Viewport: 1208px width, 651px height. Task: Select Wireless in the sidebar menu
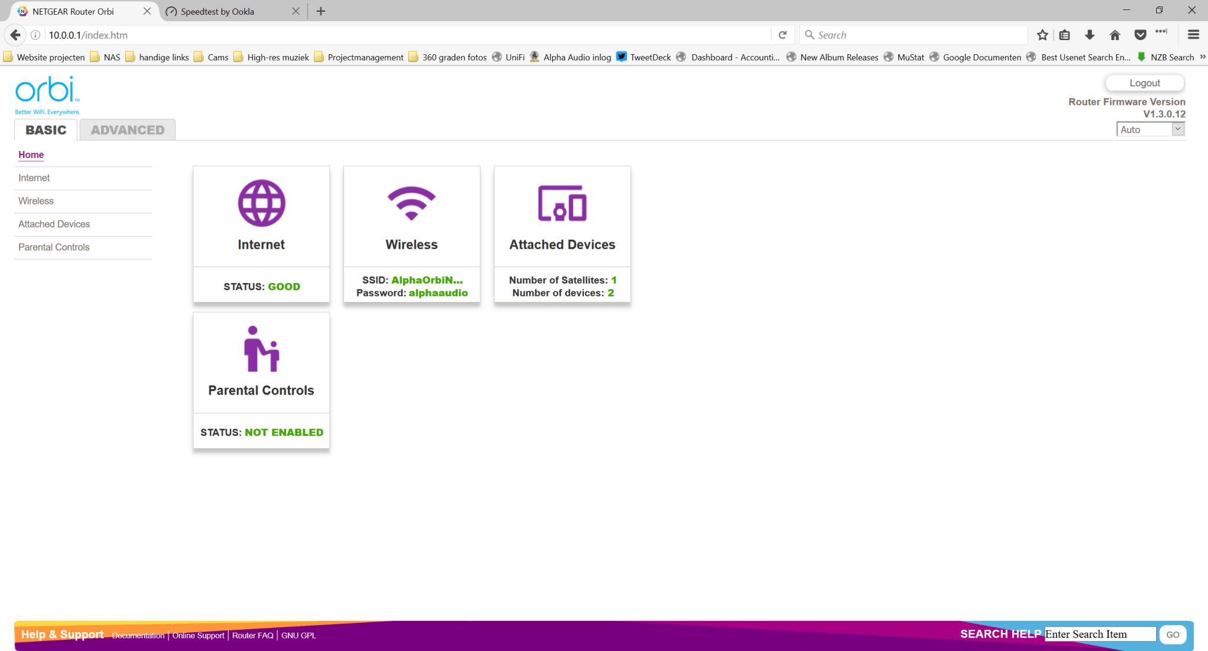coord(35,200)
